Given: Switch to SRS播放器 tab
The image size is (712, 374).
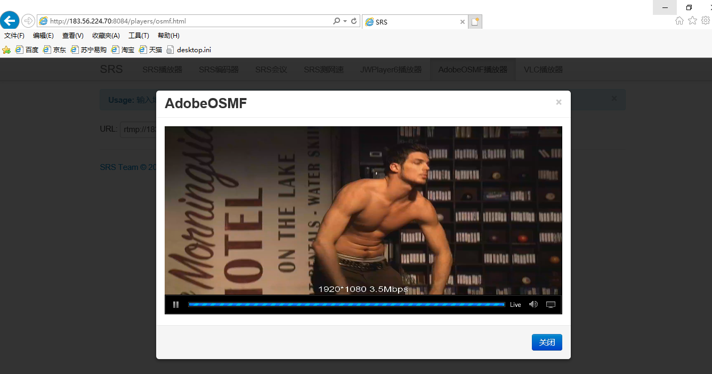Looking at the screenshot, I should pyautogui.click(x=162, y=70).
